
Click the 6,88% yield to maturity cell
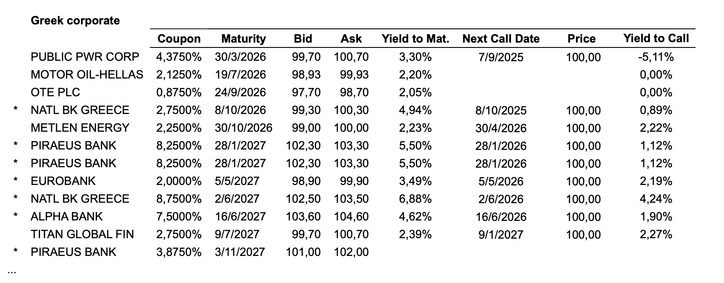415,199
